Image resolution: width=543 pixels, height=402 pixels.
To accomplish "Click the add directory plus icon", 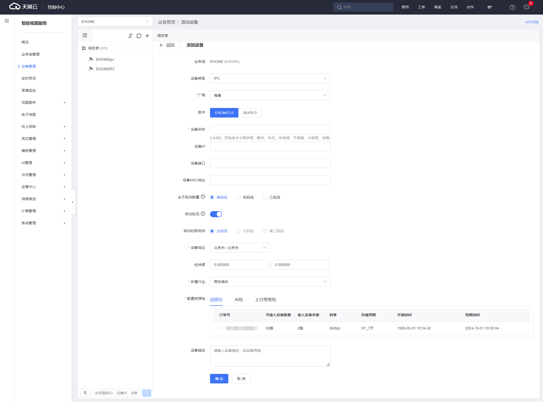I will click(x=147, y=36).
